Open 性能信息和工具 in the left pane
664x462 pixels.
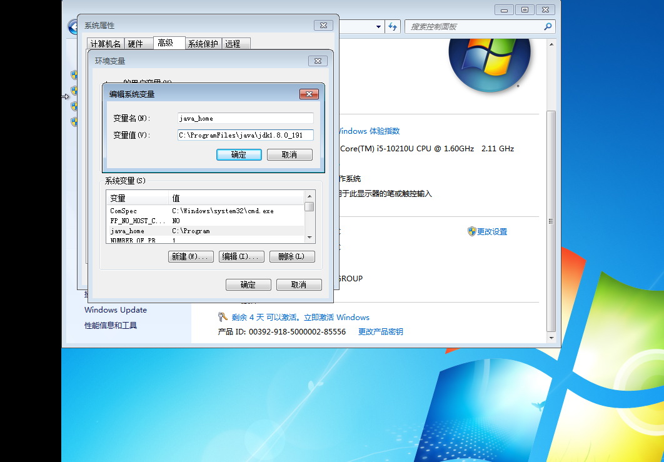point(111,325)
